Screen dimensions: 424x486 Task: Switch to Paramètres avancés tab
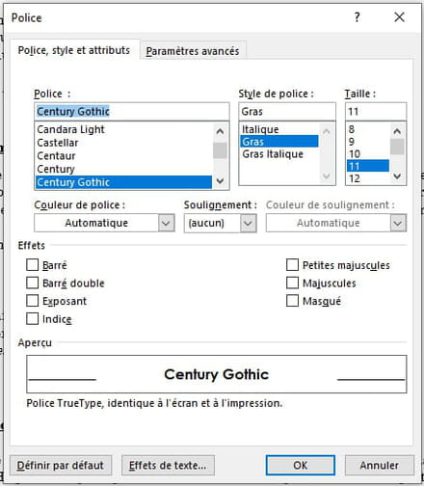click(x=193, y=51)
